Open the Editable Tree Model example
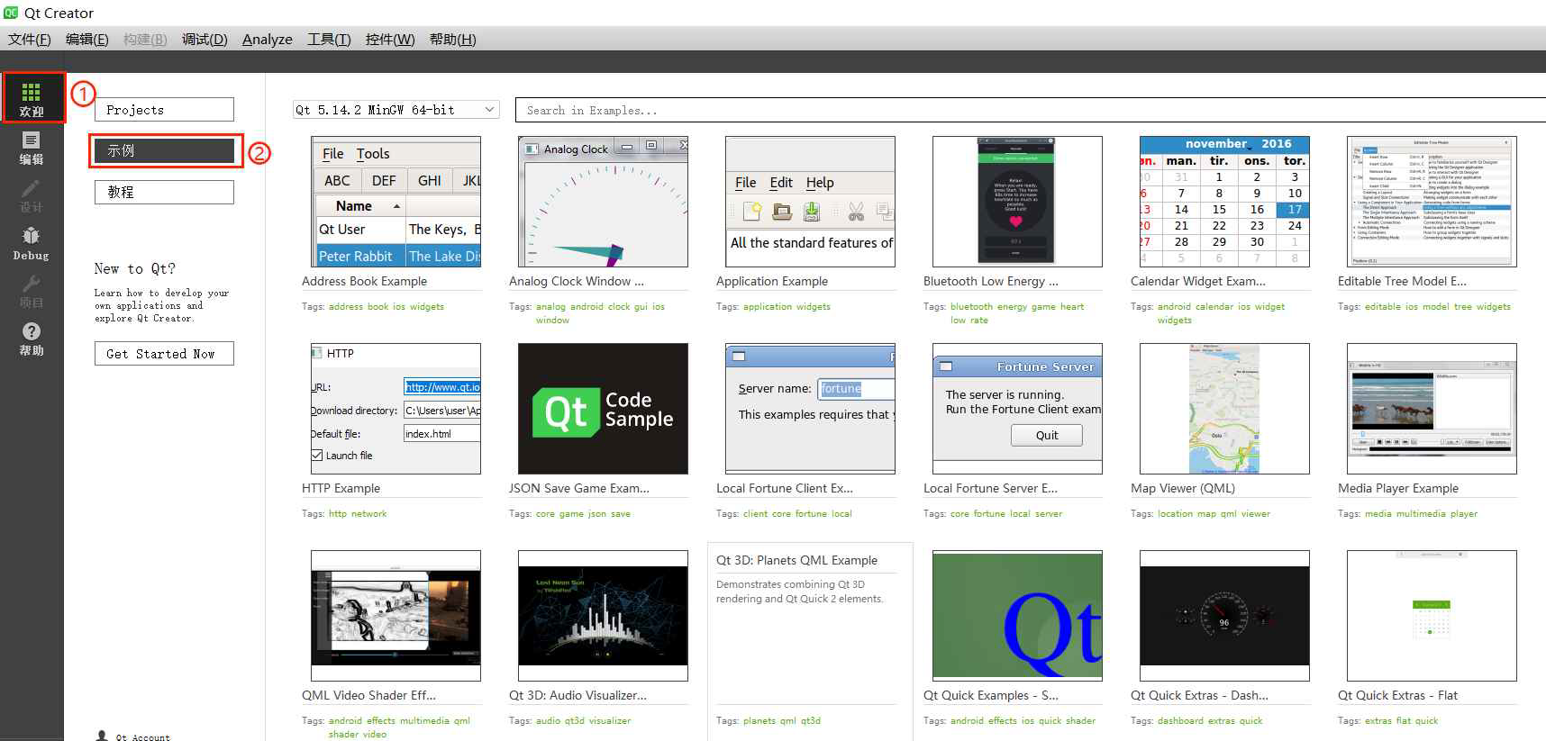The height and width of the screenshot is (741, 1546). tap(1432, 202)
